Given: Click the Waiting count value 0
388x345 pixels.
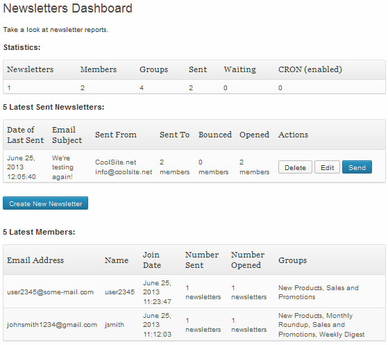Looking at the screenshot, I should pyautogui.click(x=226, y=88).
